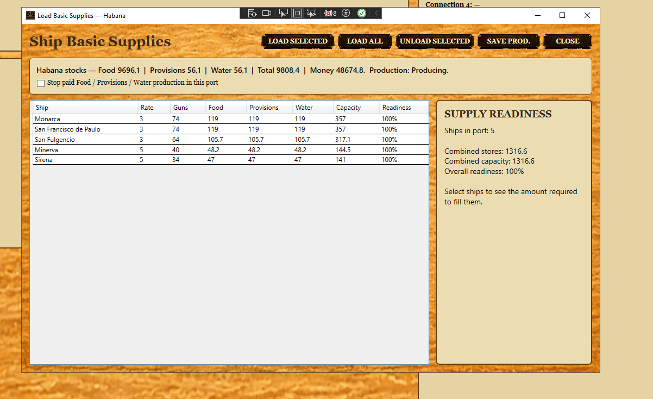Select the Minerva ship row

click(x=230, y=150)
